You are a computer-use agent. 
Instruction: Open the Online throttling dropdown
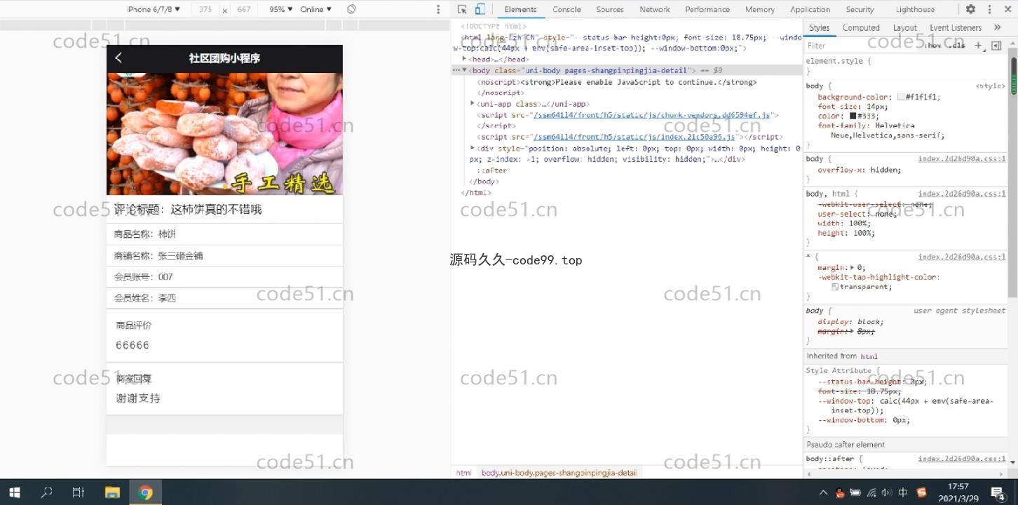[316, 9]
